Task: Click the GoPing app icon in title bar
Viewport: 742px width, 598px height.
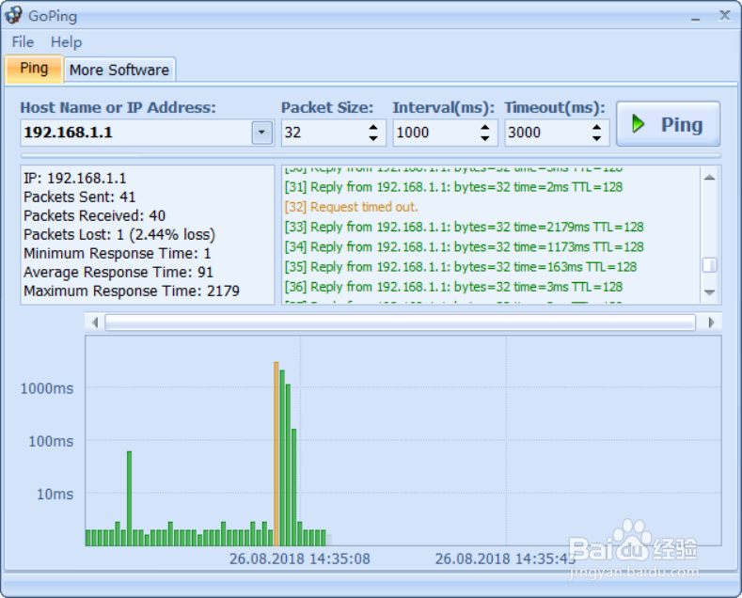Action: 13,15
